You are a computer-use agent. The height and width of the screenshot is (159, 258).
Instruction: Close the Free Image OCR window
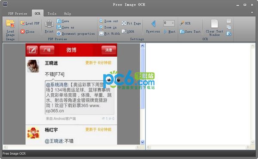tap(252, 5)
